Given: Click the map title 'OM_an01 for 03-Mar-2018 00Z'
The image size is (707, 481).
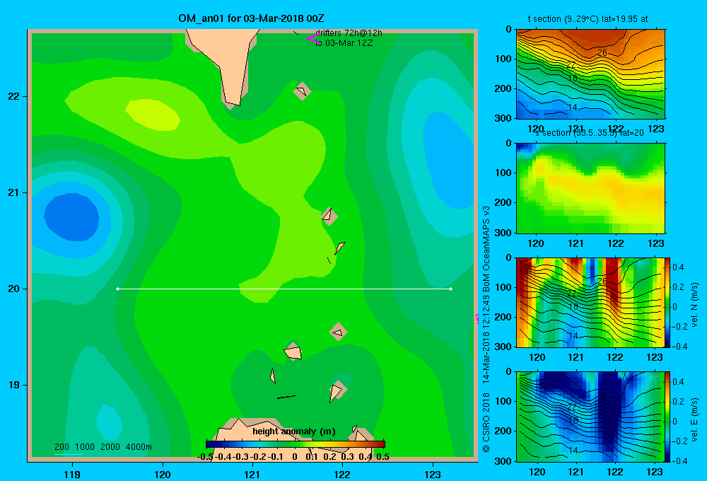Looking at the screenshot, I should 251,18.
